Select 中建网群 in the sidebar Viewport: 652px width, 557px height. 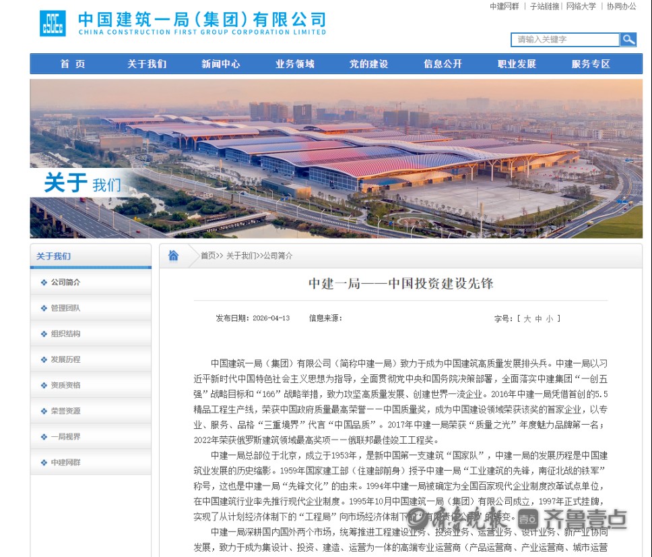(x=91, y=463)
